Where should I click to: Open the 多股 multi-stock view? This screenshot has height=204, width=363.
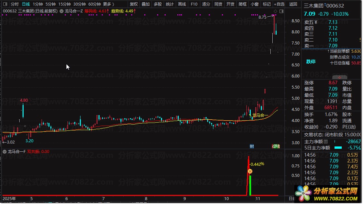158,4
